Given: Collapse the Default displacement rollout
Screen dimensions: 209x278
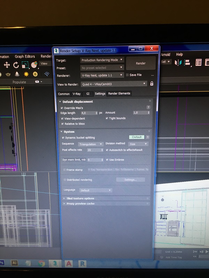Looking at the screenshot, I should tap(60, 101).
